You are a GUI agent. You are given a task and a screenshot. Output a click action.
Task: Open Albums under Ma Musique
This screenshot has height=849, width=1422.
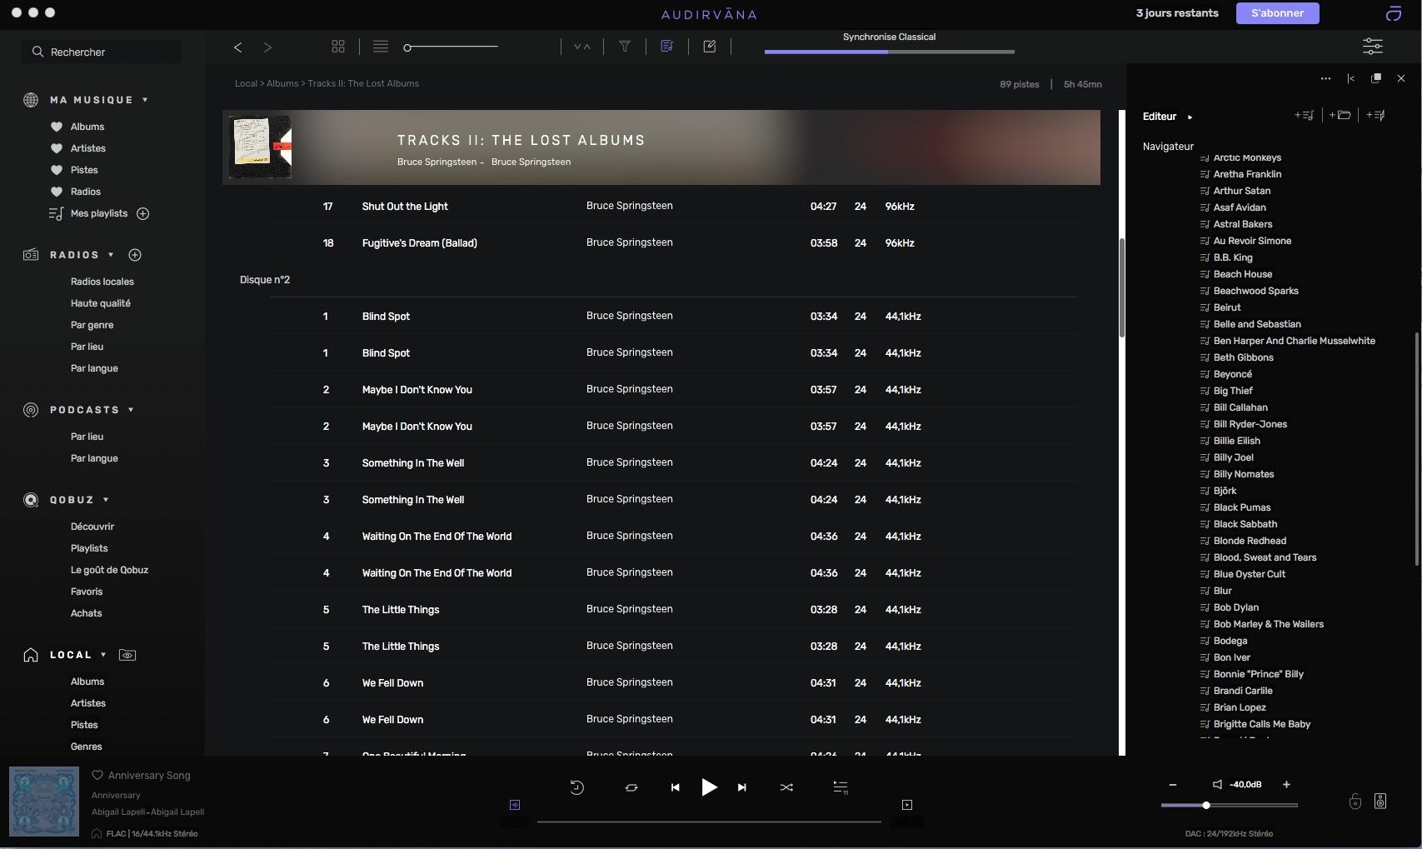(87, 127)
